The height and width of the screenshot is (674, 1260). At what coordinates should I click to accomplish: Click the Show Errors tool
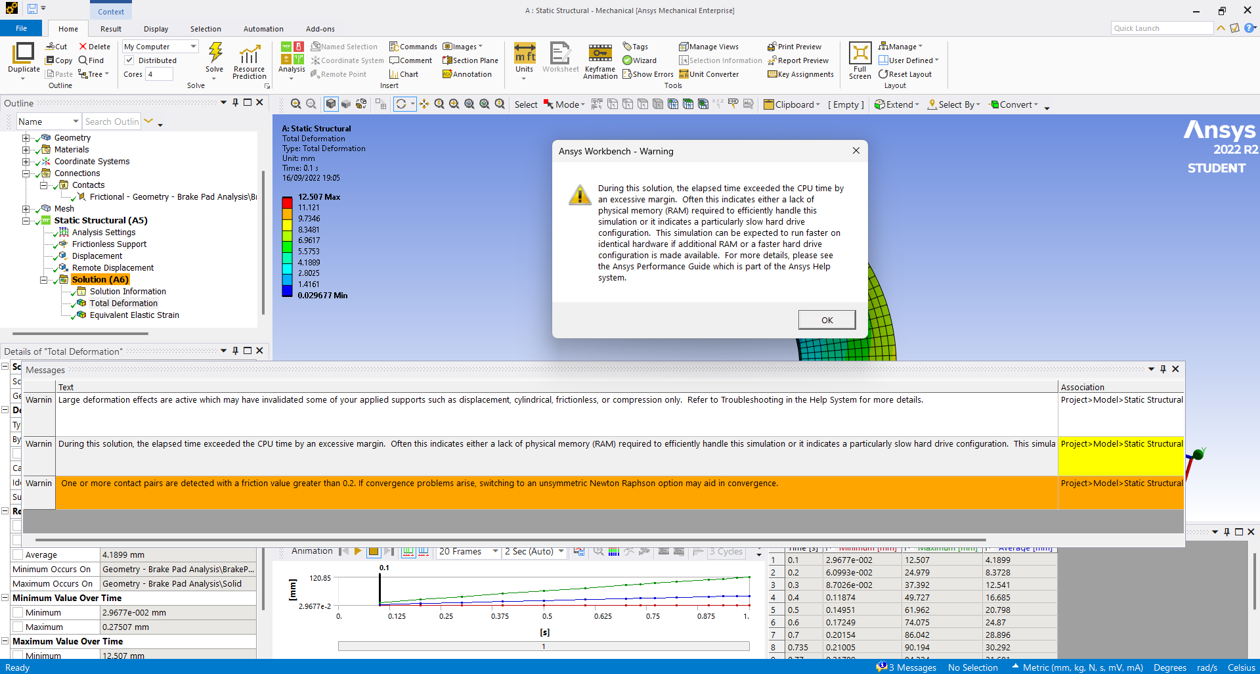pos(648,74)
